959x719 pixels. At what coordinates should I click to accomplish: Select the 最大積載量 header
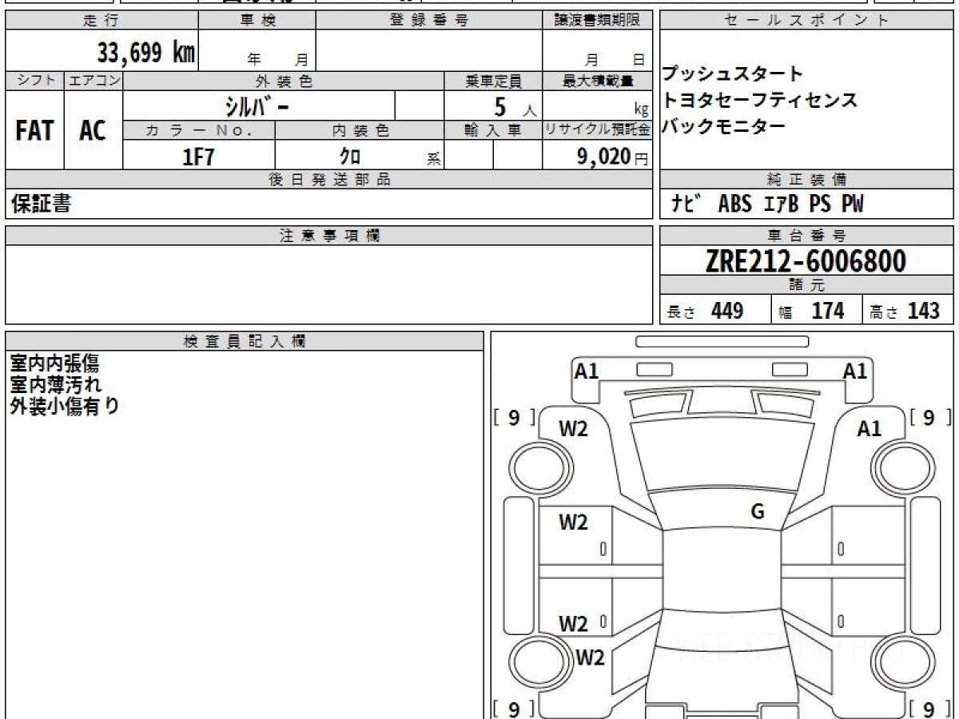click(597, 81)
